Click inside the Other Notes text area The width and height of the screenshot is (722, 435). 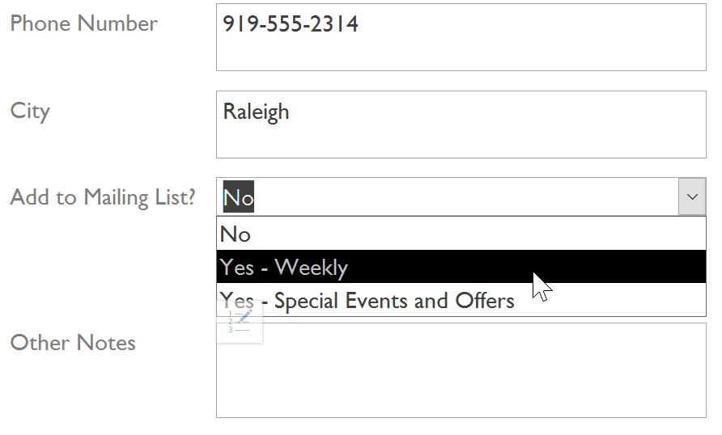point(461,370)
